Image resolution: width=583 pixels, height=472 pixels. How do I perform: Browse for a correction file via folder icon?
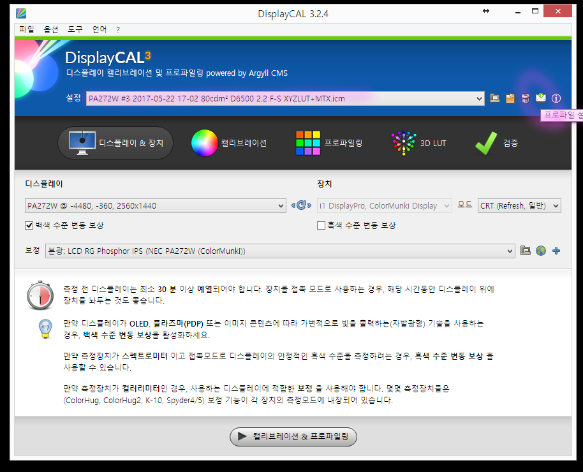[x=526, y=251]
